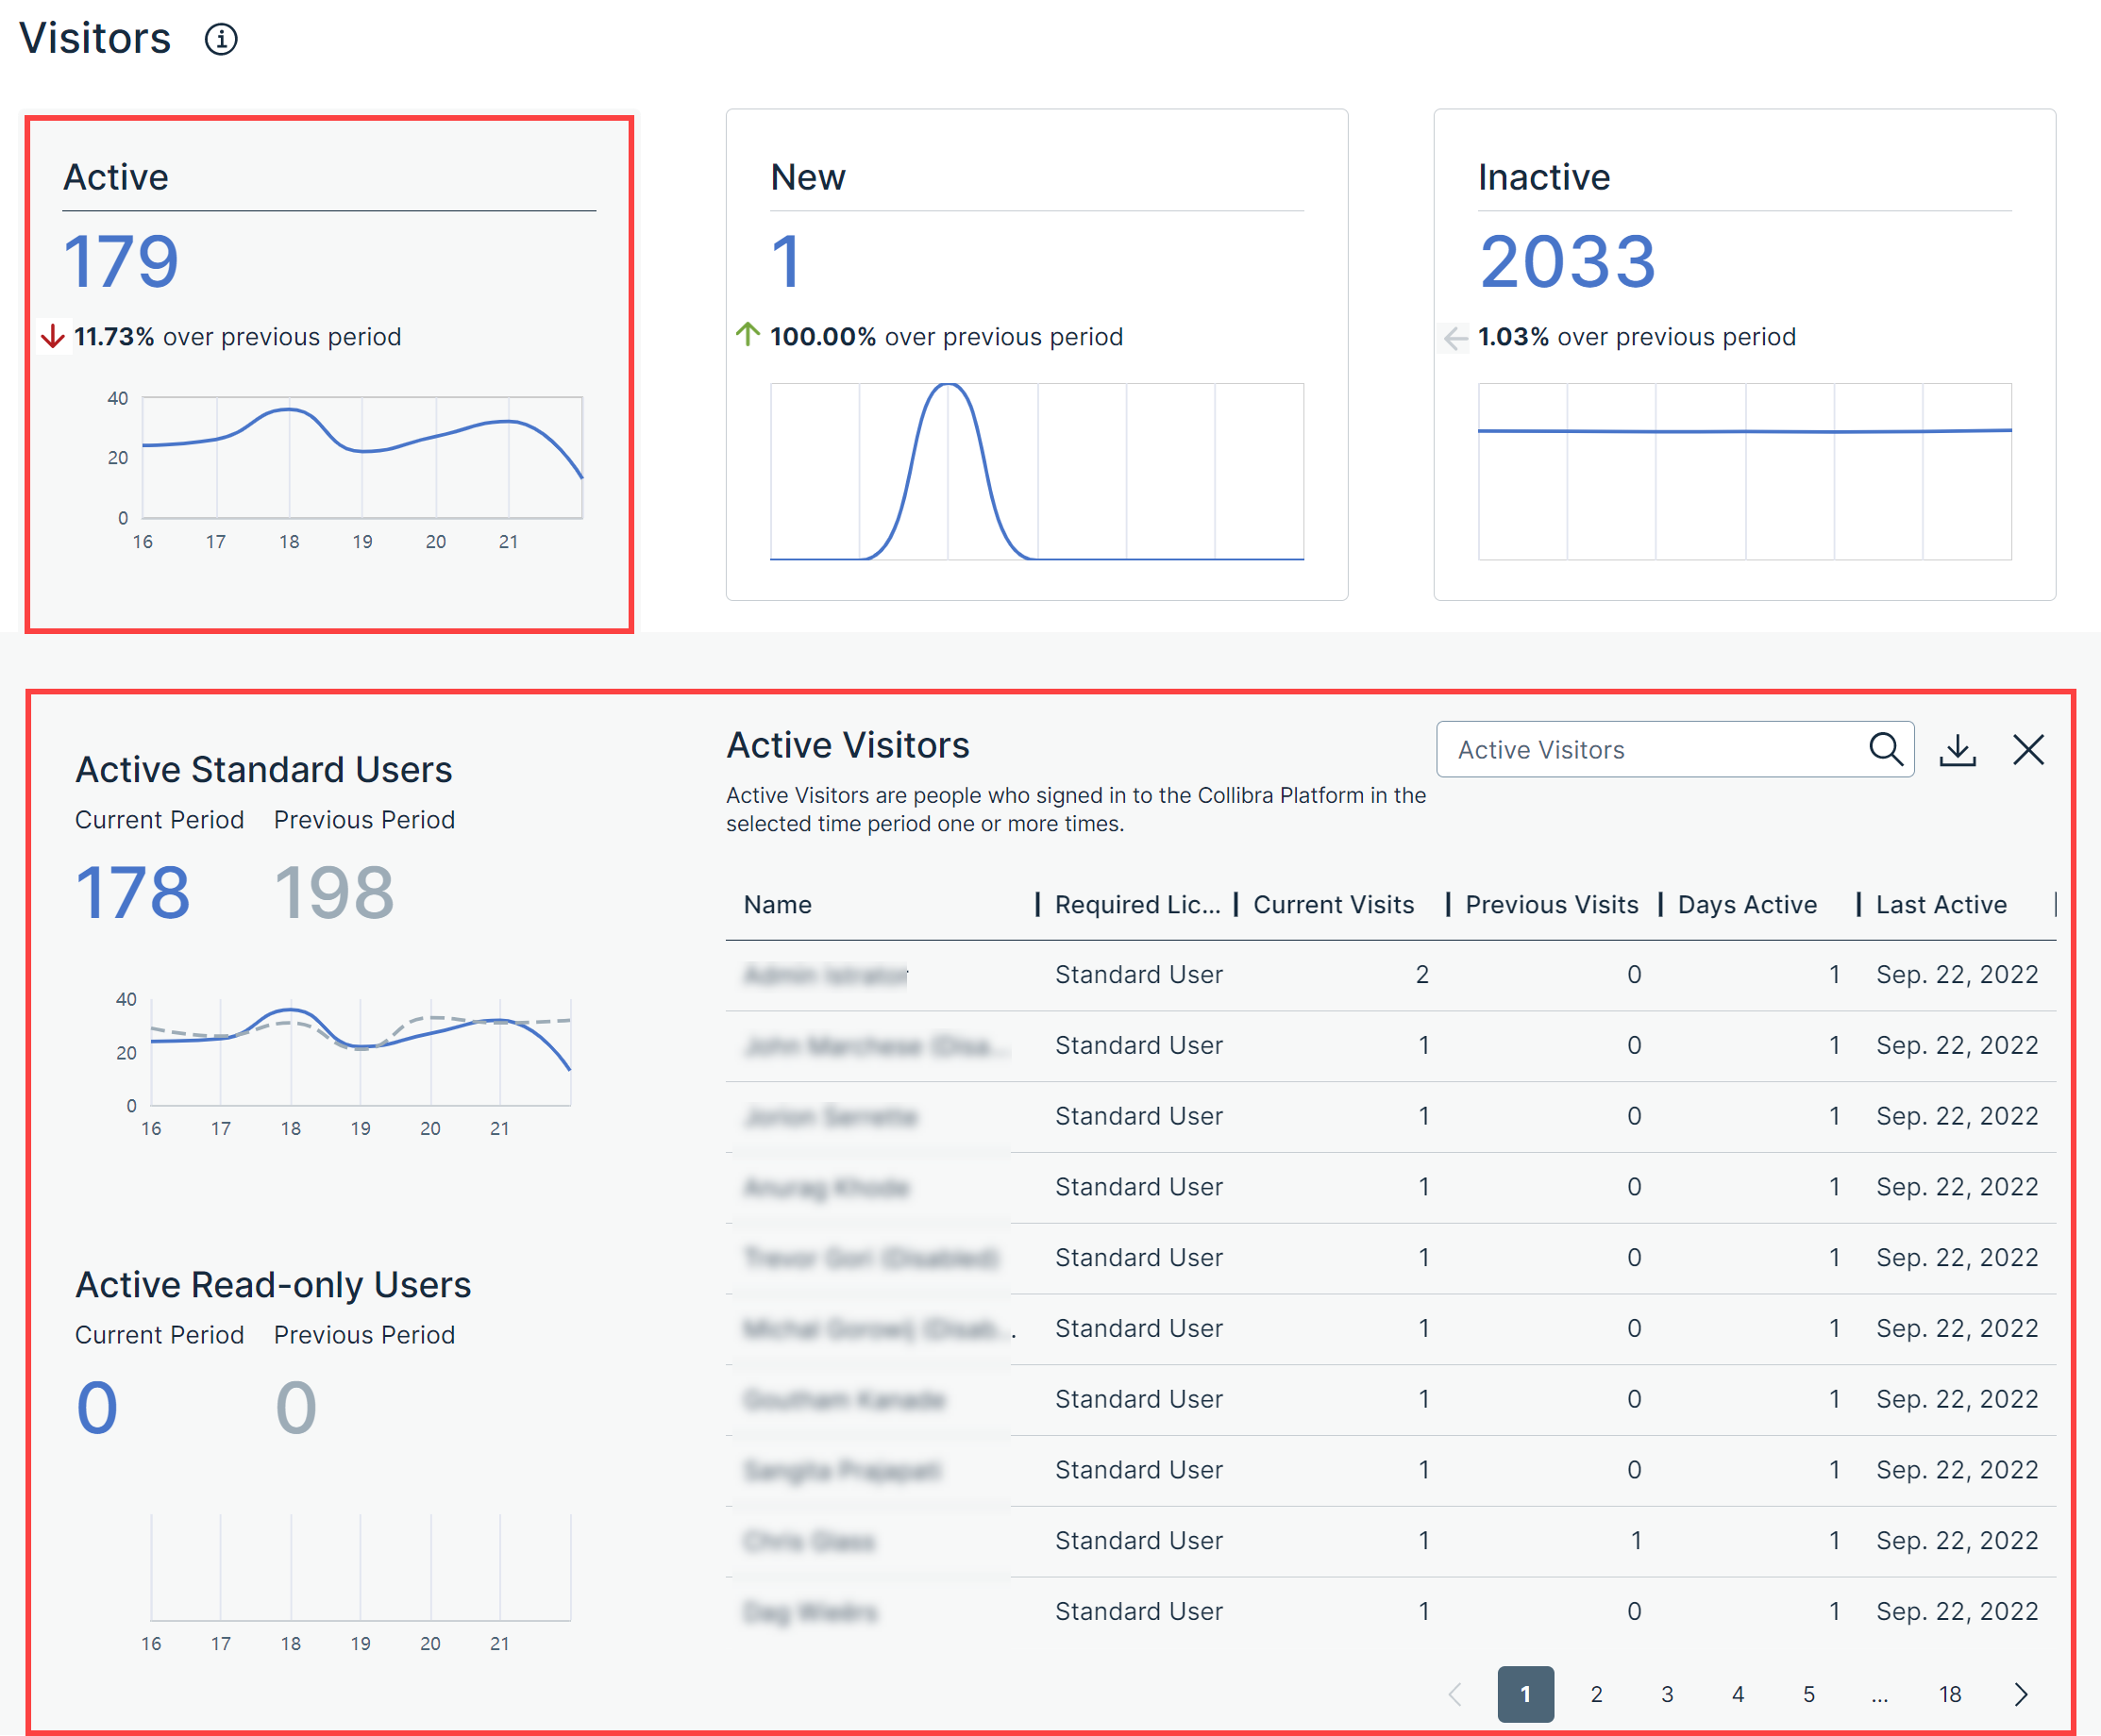Click the Active Standard Users line chart

pyautogui.click(x=361, y=1052)
